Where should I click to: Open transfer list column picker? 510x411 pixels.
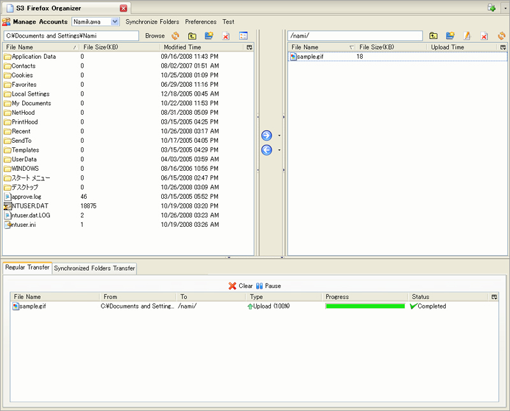click(494, 297)
